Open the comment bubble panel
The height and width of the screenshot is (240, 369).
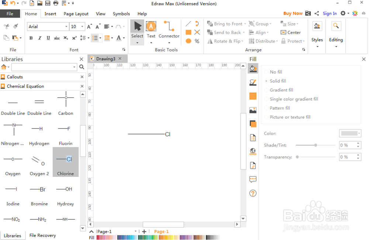(x=253, y=179)
